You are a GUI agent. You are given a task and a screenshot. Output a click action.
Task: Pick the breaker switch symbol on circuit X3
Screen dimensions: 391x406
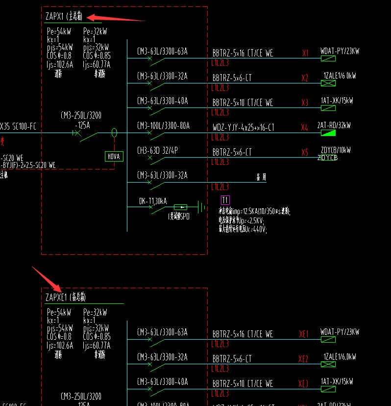pyautogui.click(x=157, y=110)
